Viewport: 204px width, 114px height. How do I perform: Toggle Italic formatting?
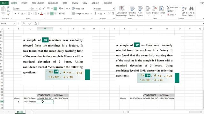tap(18, 13)
